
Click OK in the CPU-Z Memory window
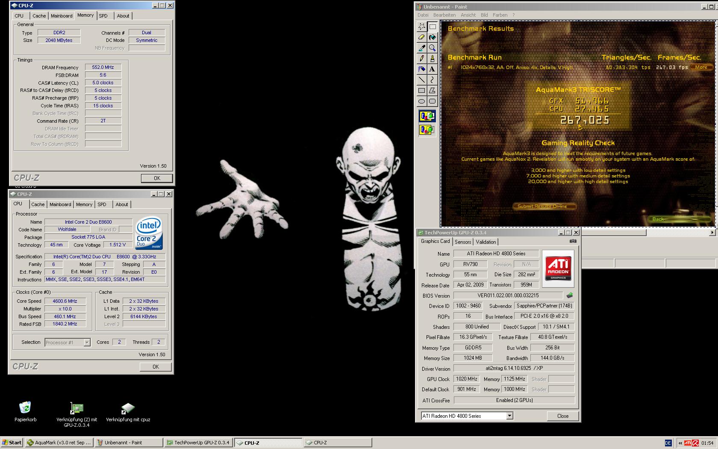tap(157, 178)
